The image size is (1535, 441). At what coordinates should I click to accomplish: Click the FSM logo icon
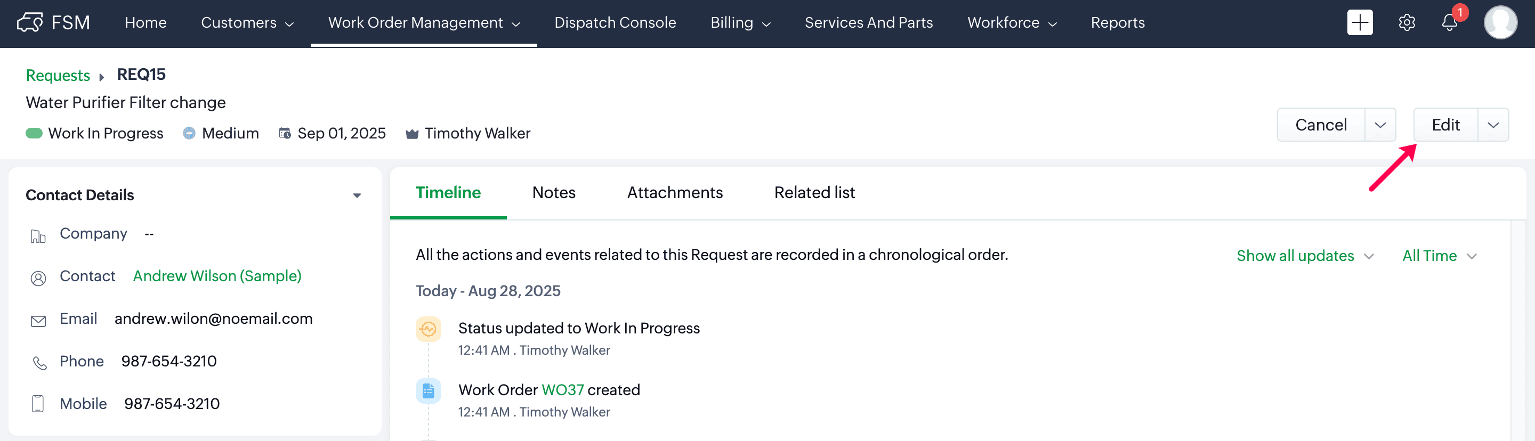click(30, 22)
